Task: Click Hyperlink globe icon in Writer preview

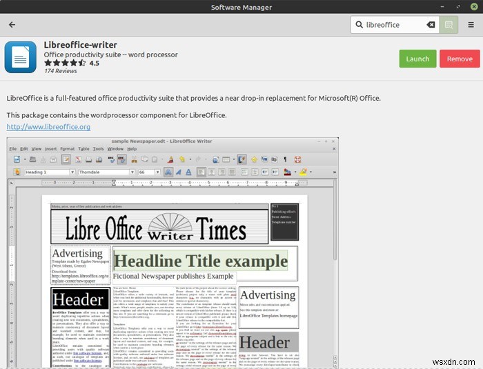Action: pyautogui.click(x=215, y=159)
